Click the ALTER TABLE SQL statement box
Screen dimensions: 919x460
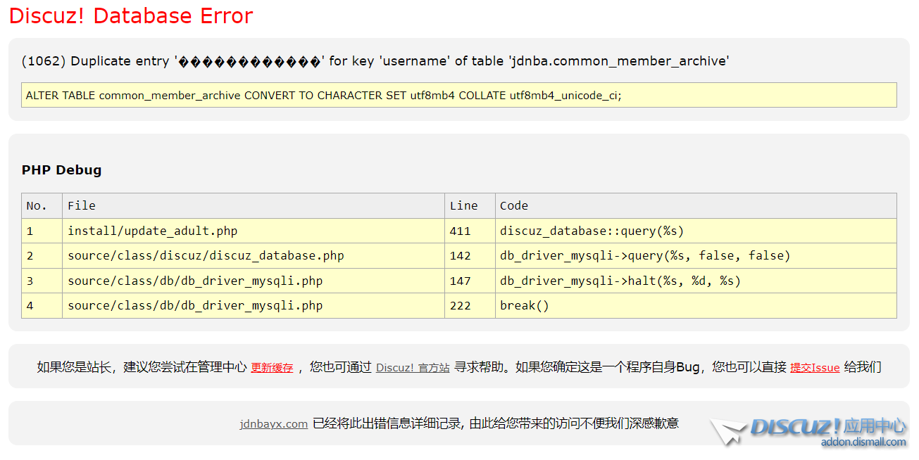click(x=458, y=95)
